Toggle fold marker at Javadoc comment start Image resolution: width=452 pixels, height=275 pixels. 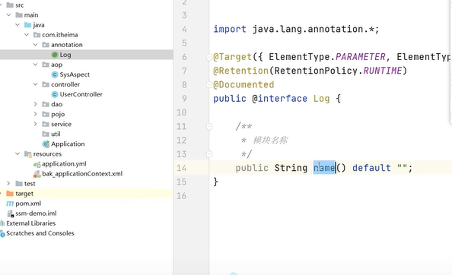(x=209, y=126)
